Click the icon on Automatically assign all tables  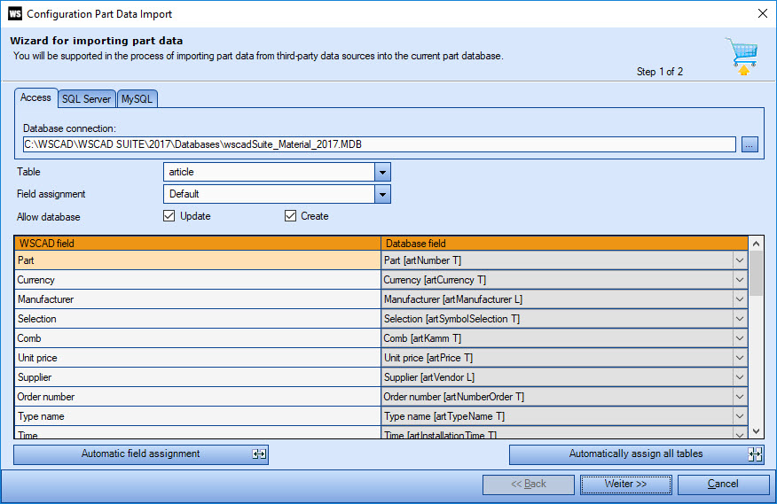755,454
